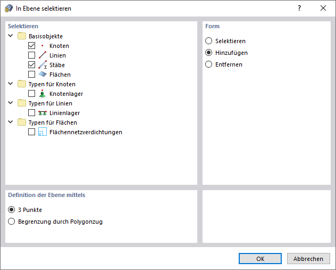Click the Flächen text label

60,75
